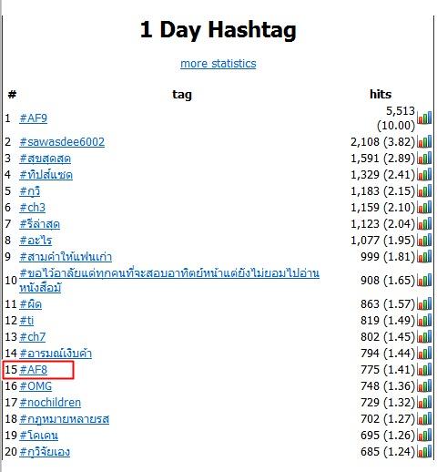Follow the #sawasdee6002 hashtag link
Screen dimensions: 437x472
click(x=62, y=141)
